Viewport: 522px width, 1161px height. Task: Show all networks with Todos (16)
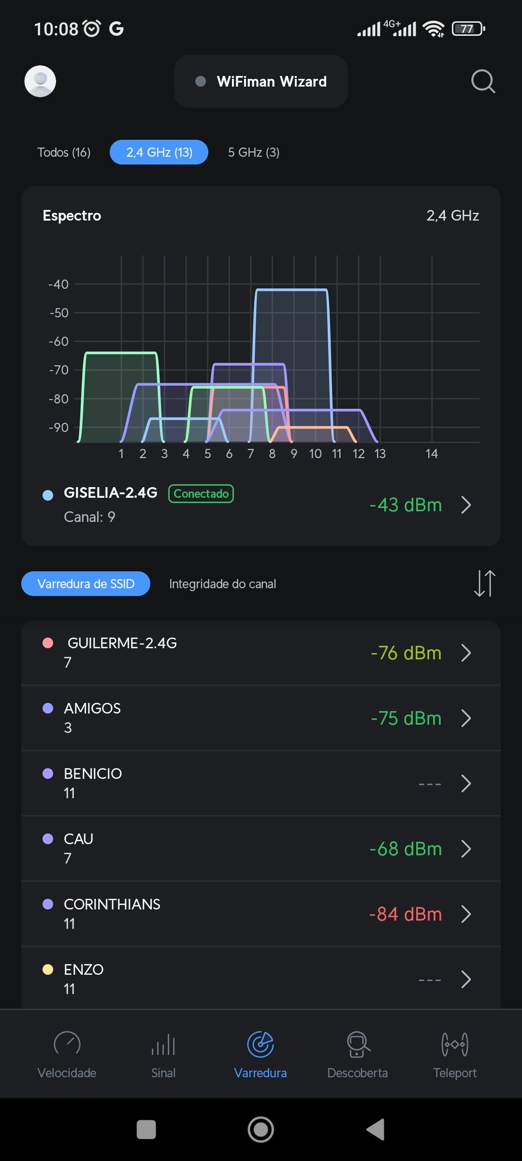tap(64, 152)
